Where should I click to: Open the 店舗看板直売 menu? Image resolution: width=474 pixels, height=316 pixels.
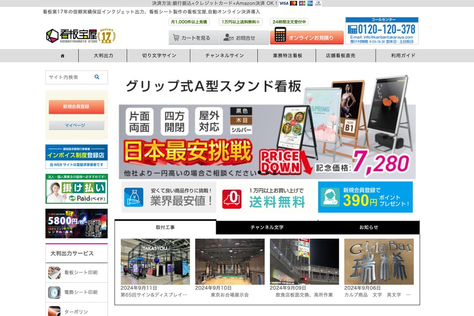(x=340, y=56)
